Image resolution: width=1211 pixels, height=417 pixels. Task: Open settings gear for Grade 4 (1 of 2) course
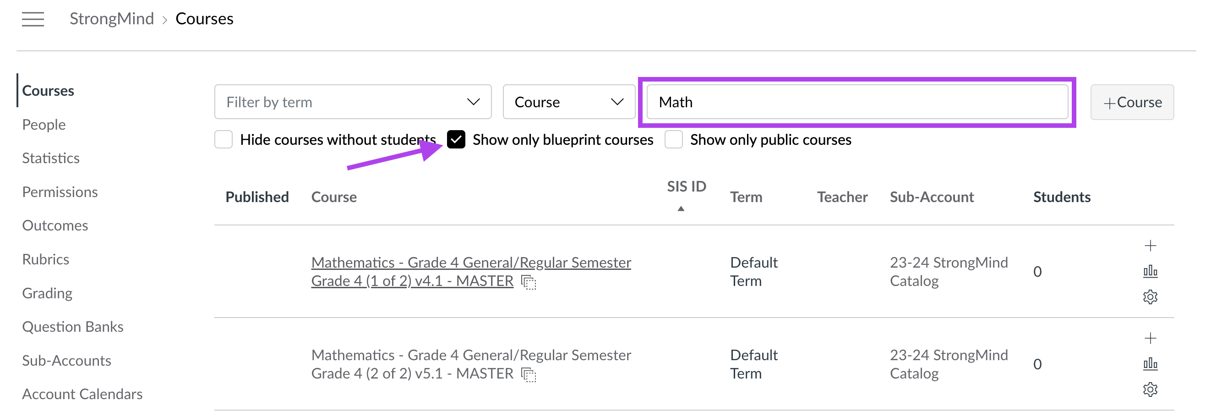click(1150, 297)
